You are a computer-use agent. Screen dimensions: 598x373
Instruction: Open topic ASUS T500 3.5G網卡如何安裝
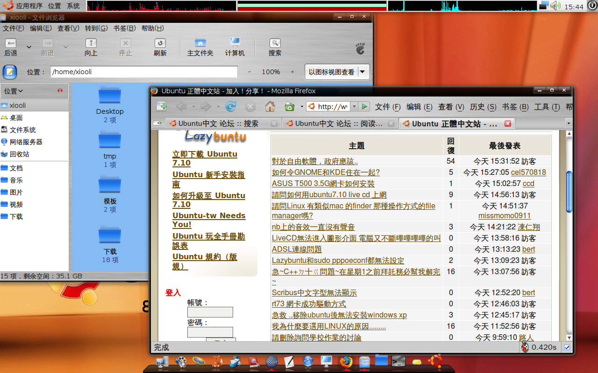pyautogui.click(x=323, y=184)
